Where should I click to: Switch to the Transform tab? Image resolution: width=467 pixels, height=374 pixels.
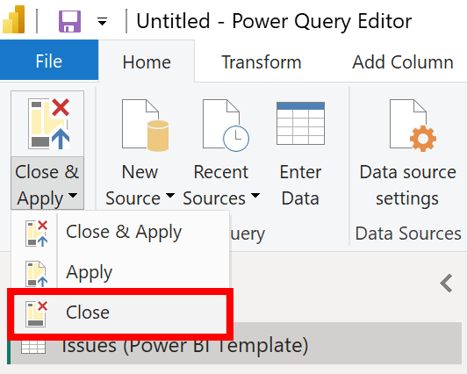point(262,62)
